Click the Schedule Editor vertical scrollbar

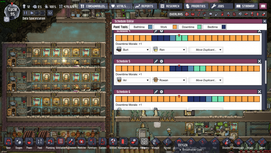(x=266, y=72)
